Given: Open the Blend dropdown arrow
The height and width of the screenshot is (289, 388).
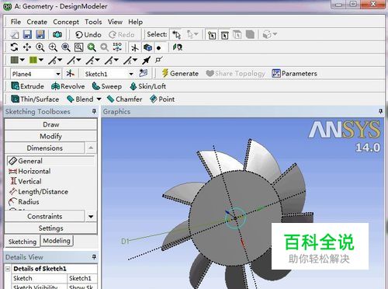Looking at the screenshot, I should (x=99, y=99).
